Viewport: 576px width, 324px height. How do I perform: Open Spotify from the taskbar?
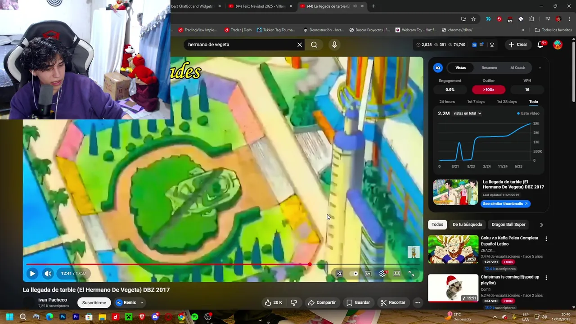(x=194, y=317)
